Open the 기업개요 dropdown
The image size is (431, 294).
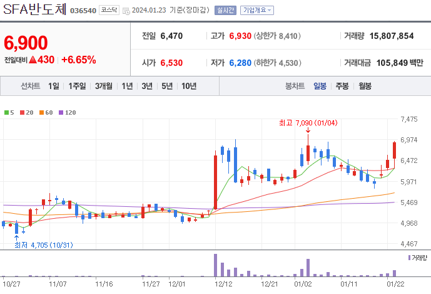coord(257,11)
